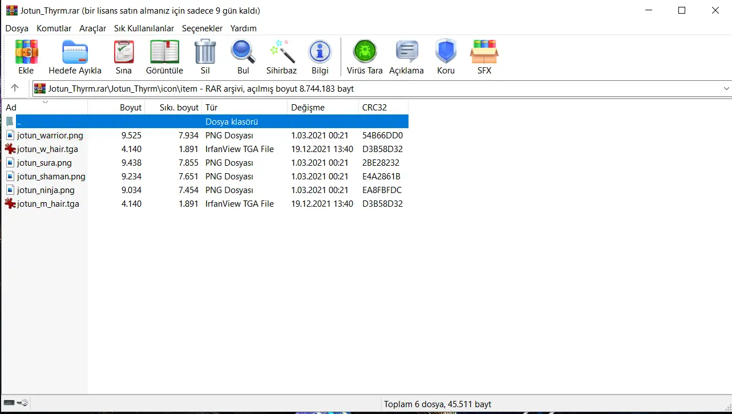
Task: Create SFX self-extracting archive
Action: click(x=484, y=52)
